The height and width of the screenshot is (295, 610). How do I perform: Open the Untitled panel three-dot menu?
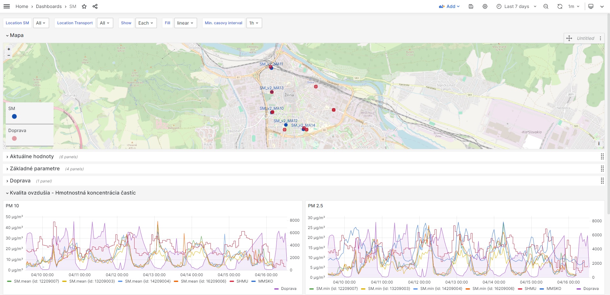coord(600,38)
